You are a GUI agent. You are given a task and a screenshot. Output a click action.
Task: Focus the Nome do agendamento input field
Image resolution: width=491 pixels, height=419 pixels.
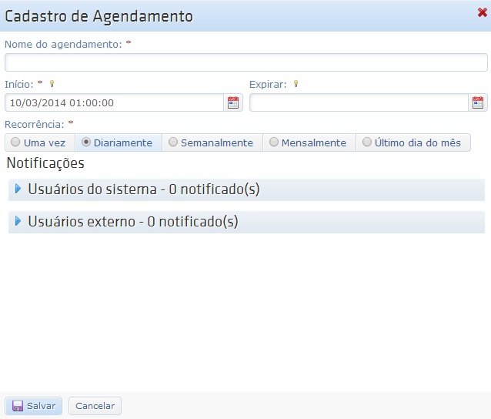tap(245, 62)
